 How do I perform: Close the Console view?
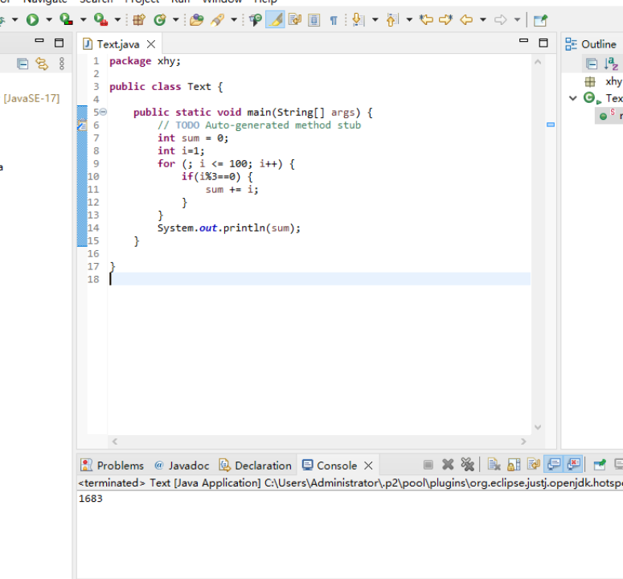pos(368,466)
